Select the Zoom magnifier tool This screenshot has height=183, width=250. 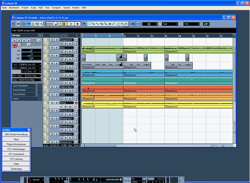(105, 24)
